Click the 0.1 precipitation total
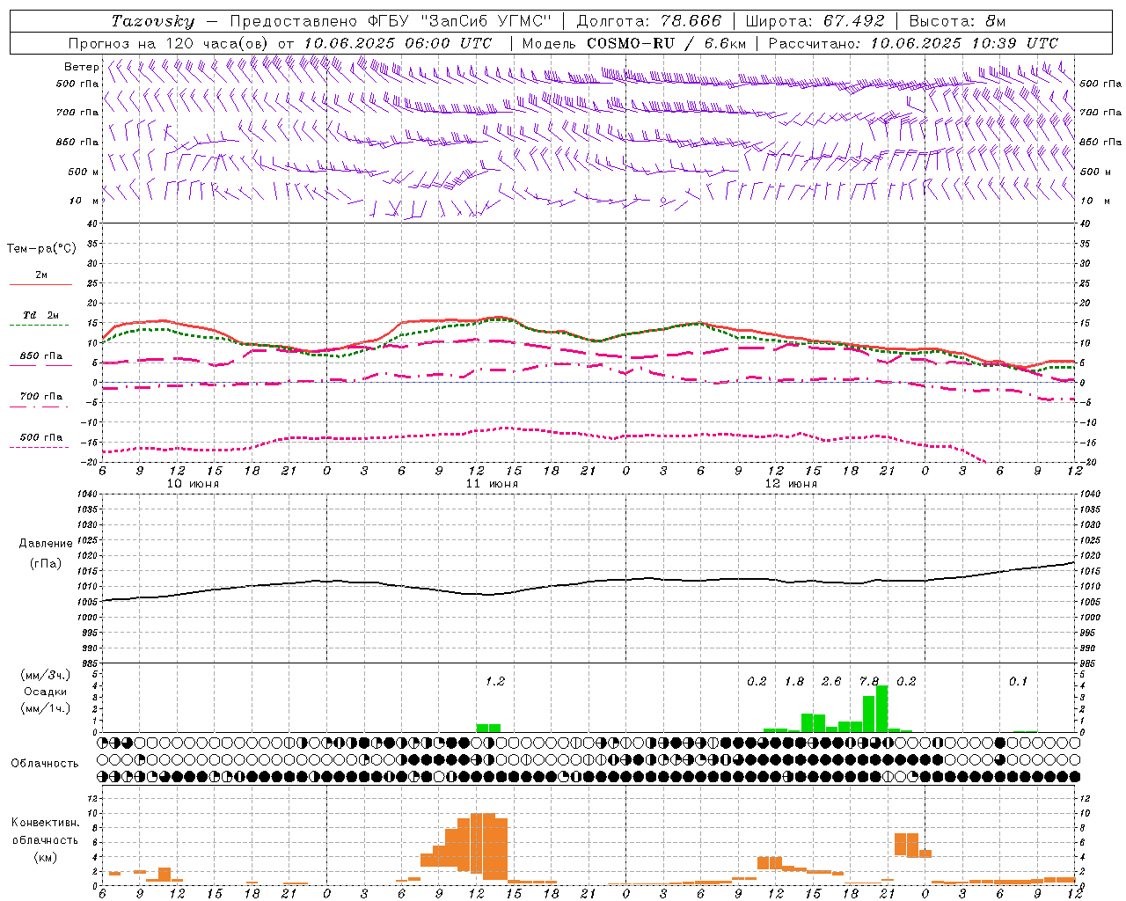Screen dimensions: 1126x901 pos(1018,681)
